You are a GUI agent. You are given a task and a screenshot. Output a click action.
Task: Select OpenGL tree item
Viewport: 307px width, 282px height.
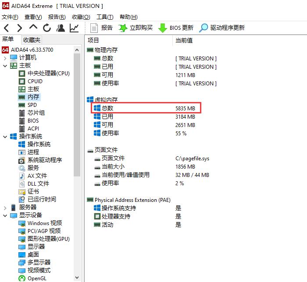click(x=32, y=278)
